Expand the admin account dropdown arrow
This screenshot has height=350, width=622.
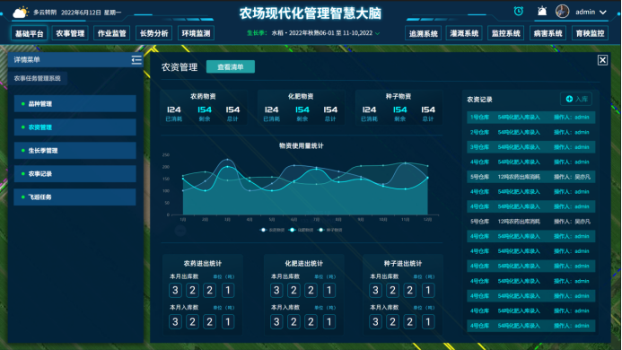[x=603, y=13]
